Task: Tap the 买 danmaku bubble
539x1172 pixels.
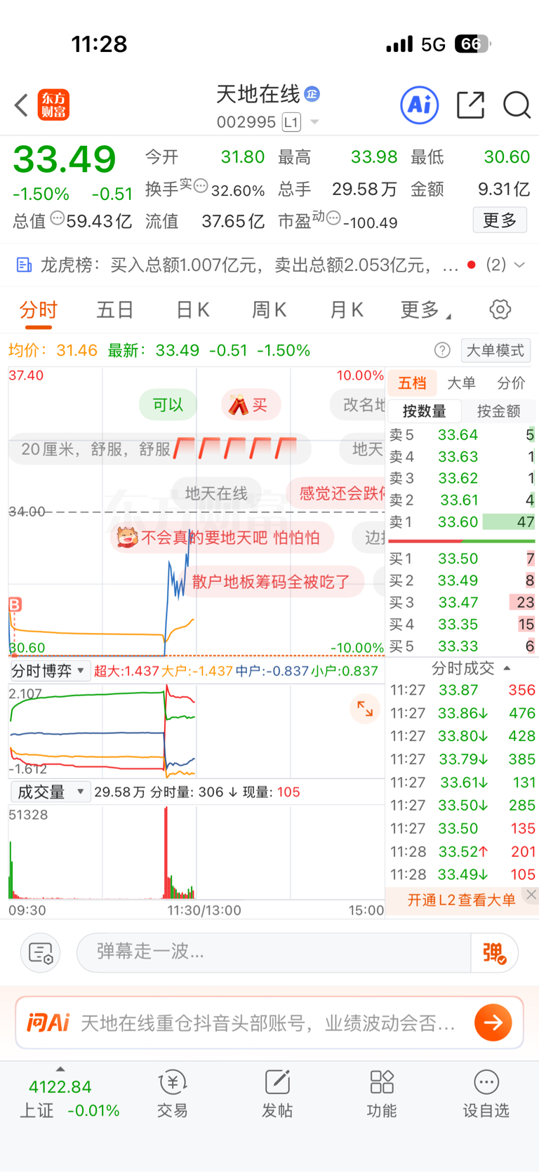Action: tap(251, 405)
